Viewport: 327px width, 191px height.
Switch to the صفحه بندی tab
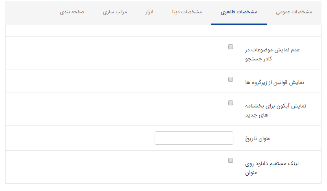pos(72,12)
